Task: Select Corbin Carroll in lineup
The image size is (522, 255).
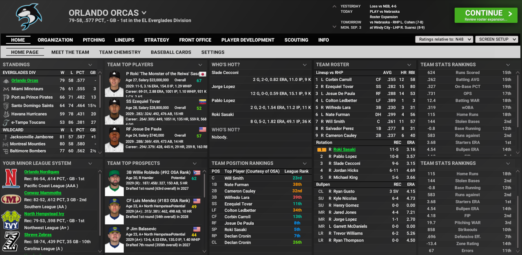Action: pos(338,80)
